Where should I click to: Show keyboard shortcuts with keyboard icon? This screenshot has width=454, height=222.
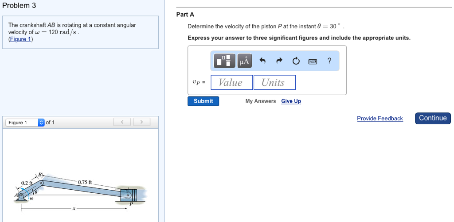coord(313,61)
